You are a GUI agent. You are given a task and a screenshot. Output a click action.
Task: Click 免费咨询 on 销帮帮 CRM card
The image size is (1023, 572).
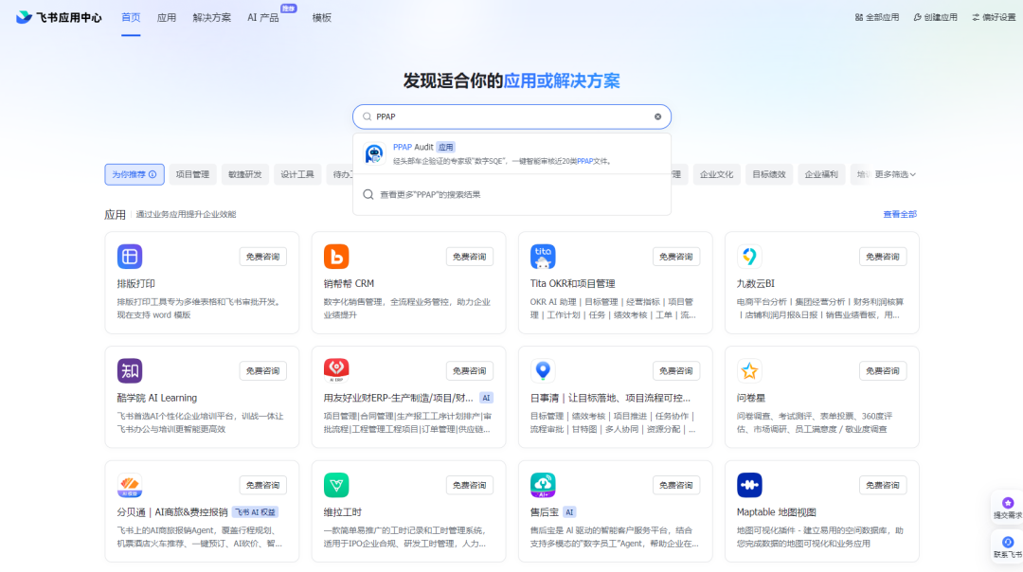pyautogui.click(x=470, y=257)
